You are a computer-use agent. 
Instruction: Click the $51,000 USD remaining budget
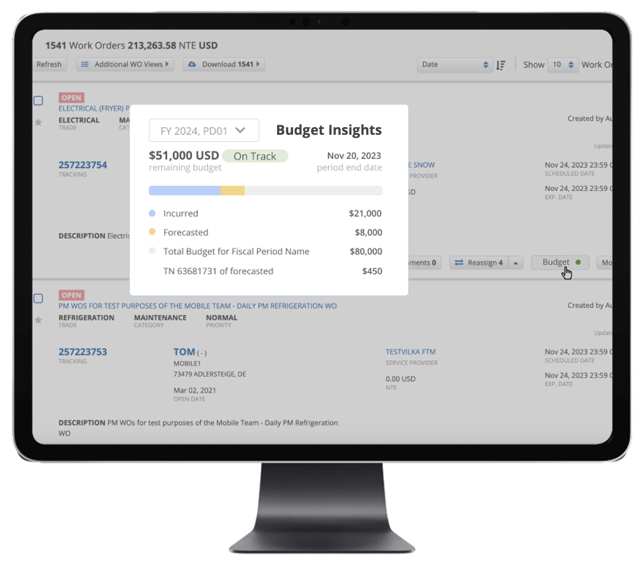coord(184,155)
